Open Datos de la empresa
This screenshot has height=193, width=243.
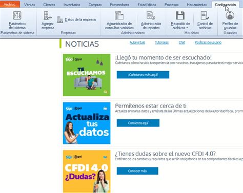[x=76, y=19]
